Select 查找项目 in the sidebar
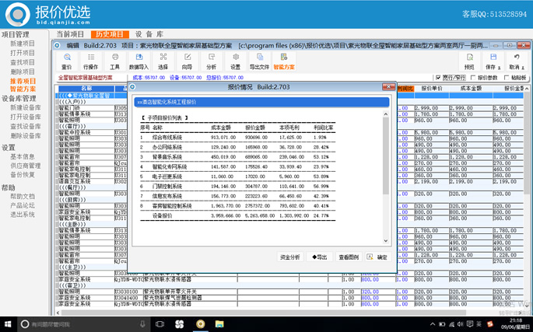533x332 pixels. point(23,62)
